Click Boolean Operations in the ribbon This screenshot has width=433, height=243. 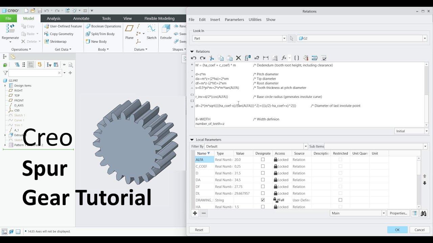103,26
